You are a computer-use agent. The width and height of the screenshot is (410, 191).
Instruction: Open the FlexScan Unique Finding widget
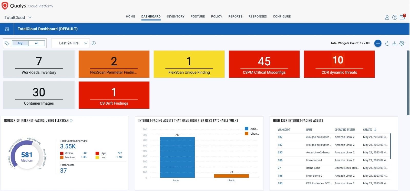pyautogui.click(x=189, y=64)
